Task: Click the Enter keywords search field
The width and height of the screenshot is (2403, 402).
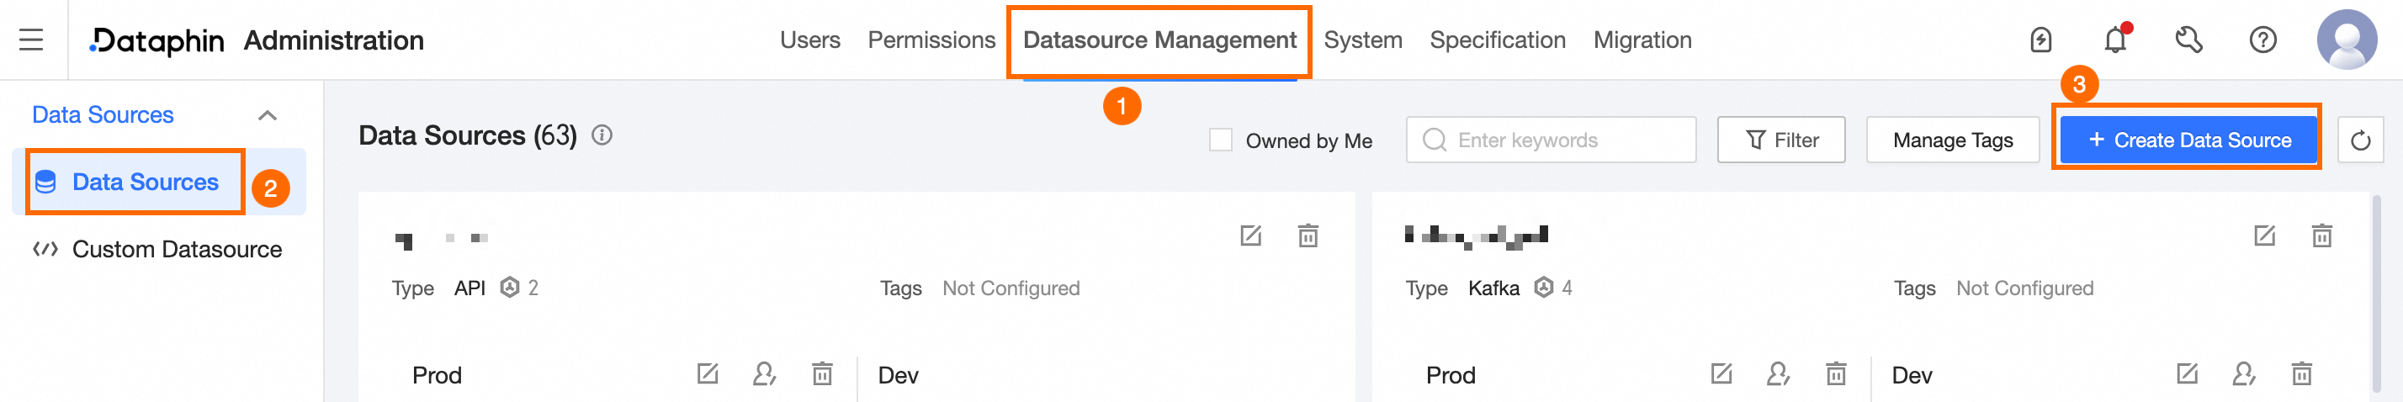Action: 1551,140
